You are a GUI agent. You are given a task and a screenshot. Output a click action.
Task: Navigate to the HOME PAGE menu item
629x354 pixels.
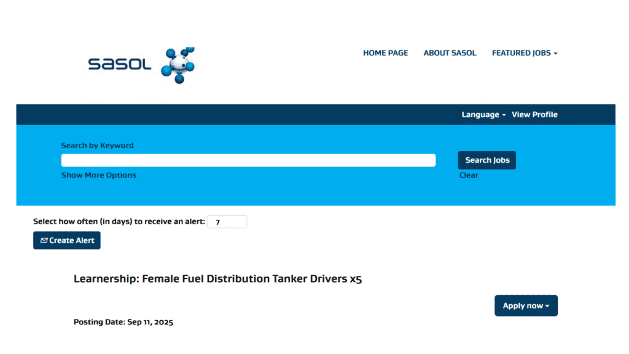(385, 53)
